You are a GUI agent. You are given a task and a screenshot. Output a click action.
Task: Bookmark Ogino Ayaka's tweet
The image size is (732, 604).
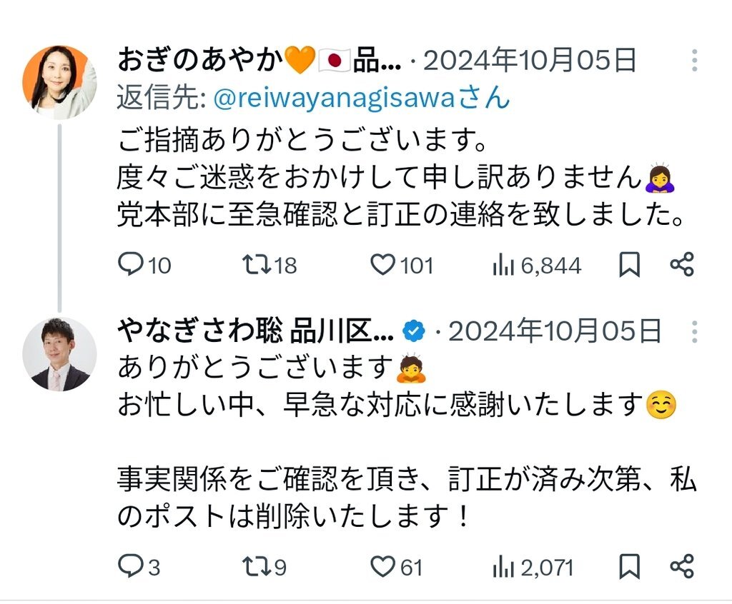pos(629,264)
